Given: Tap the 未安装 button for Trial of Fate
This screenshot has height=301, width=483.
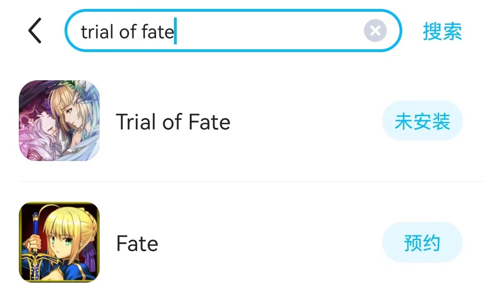Looking at the screenshot, I should tap(422, 121).
